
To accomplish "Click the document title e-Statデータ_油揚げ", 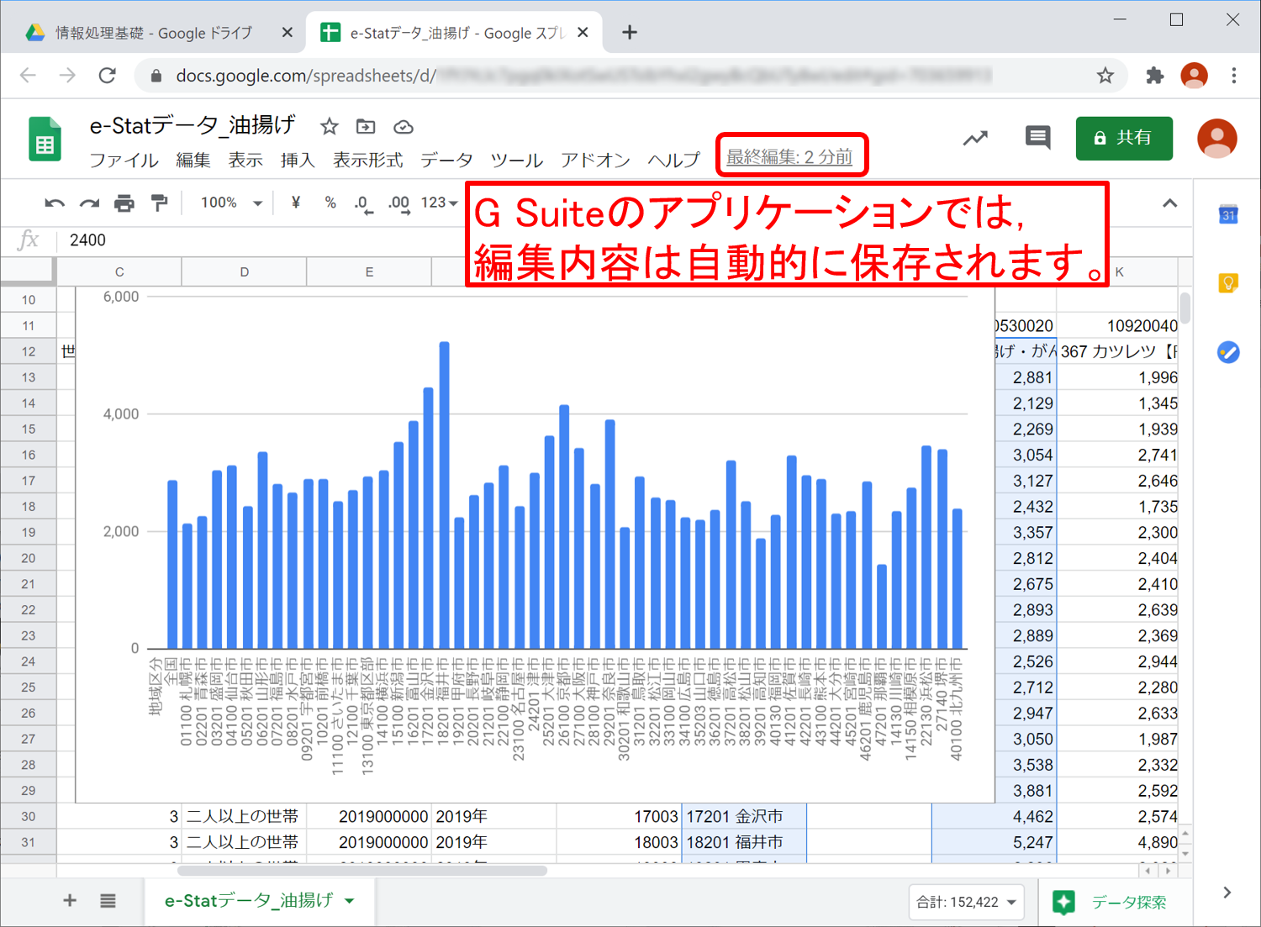I will click(x=193, y=125).
